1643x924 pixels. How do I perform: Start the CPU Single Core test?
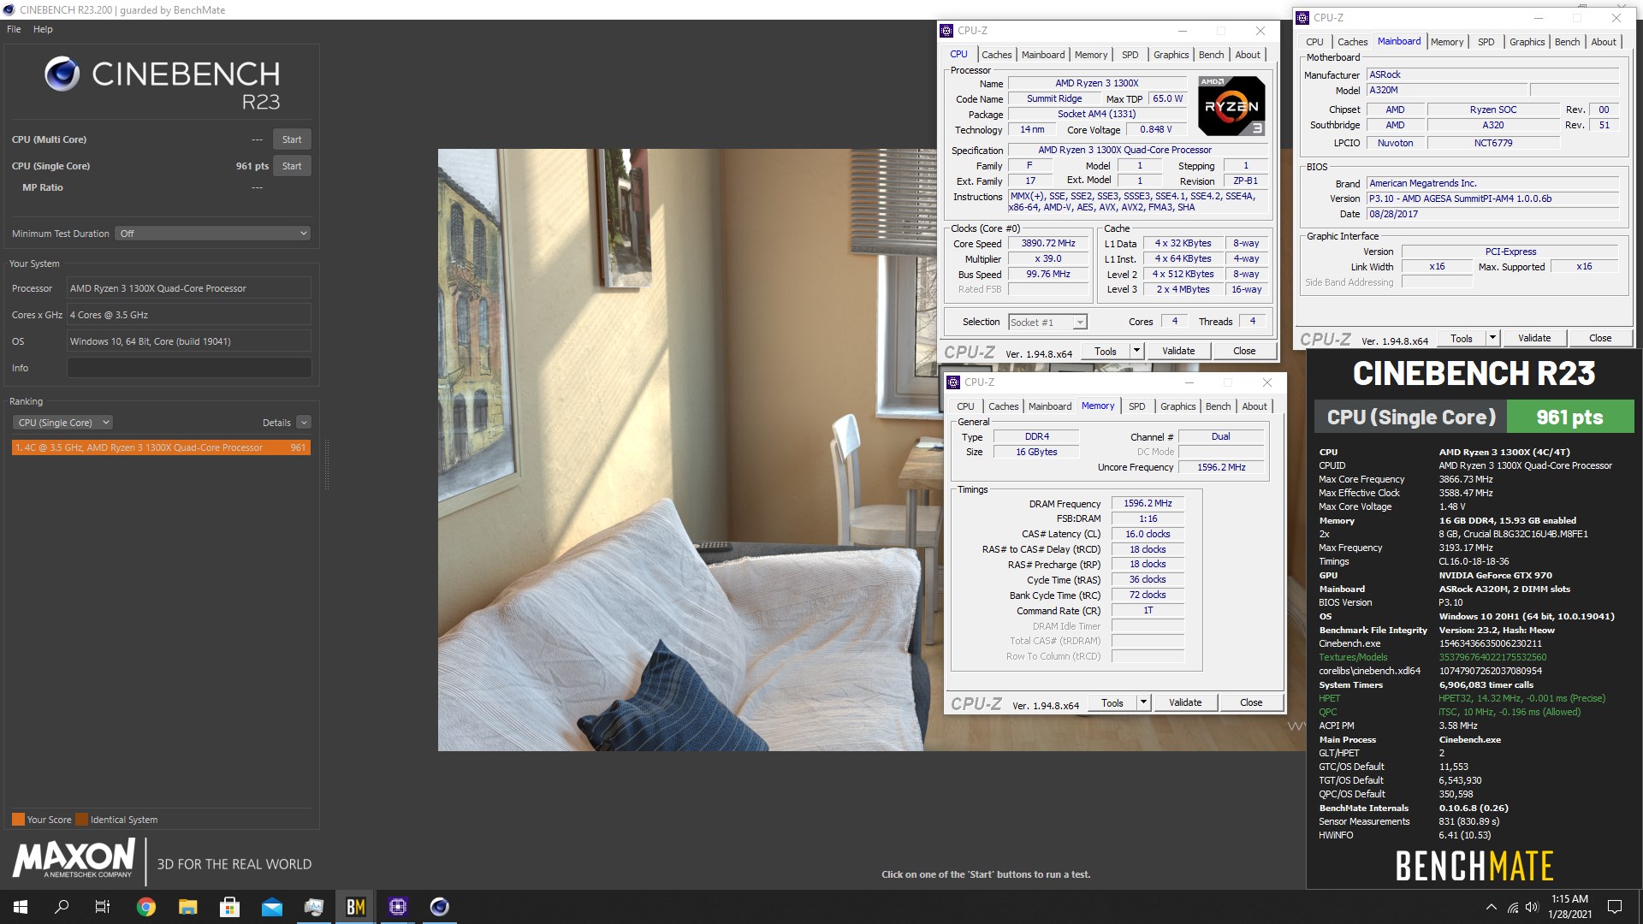click(x=292, y=166)
